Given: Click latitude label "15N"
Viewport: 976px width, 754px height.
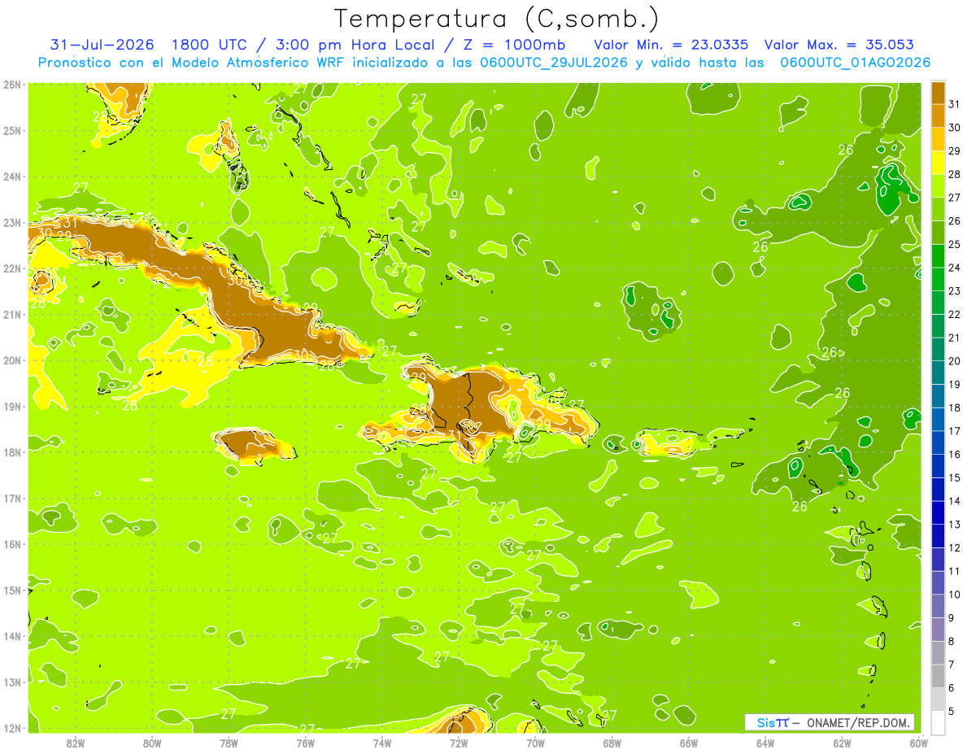Looking at the screenshot, I should [x=12, y=590].
